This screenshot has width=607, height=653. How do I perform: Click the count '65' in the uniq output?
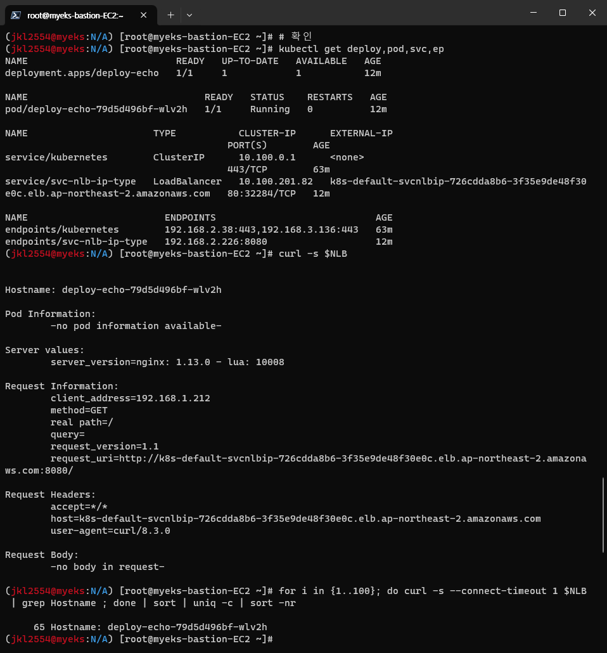[x=39, y=627]
